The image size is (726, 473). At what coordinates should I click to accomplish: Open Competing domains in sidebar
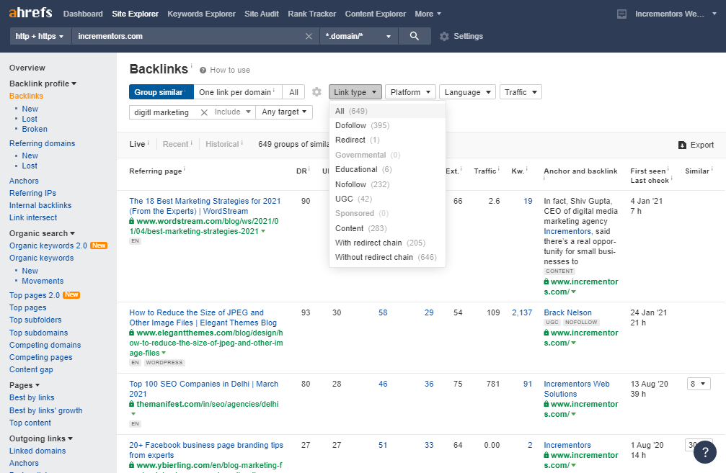point(45,345)
